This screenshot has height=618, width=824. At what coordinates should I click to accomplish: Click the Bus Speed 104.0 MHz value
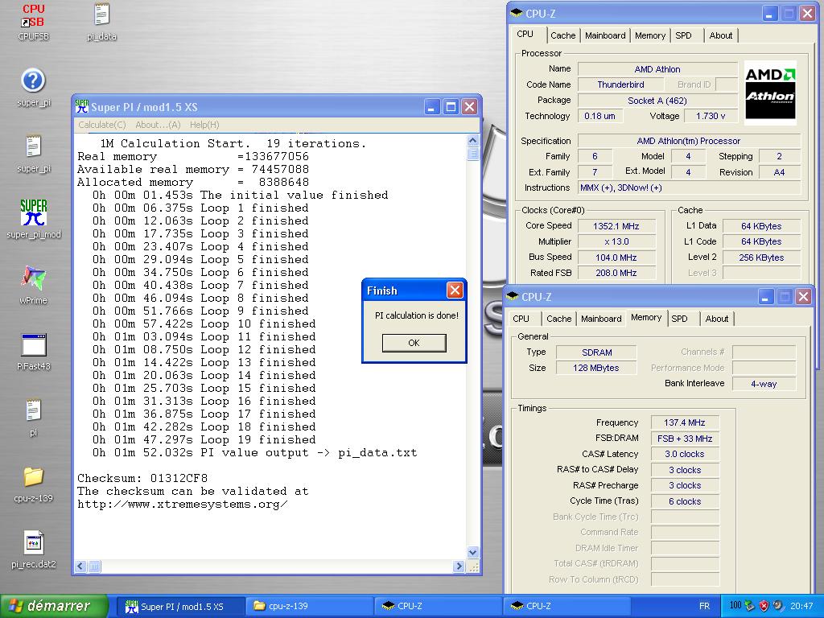tap(616, 257)
